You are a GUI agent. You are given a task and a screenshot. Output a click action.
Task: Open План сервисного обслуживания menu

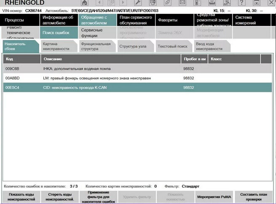coord(136,20)
